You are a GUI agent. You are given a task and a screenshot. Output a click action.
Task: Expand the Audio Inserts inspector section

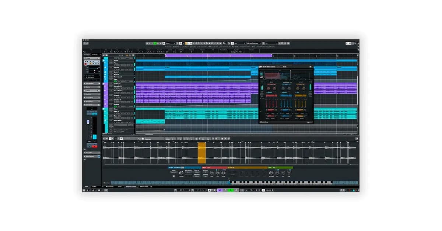coord(92,98)
